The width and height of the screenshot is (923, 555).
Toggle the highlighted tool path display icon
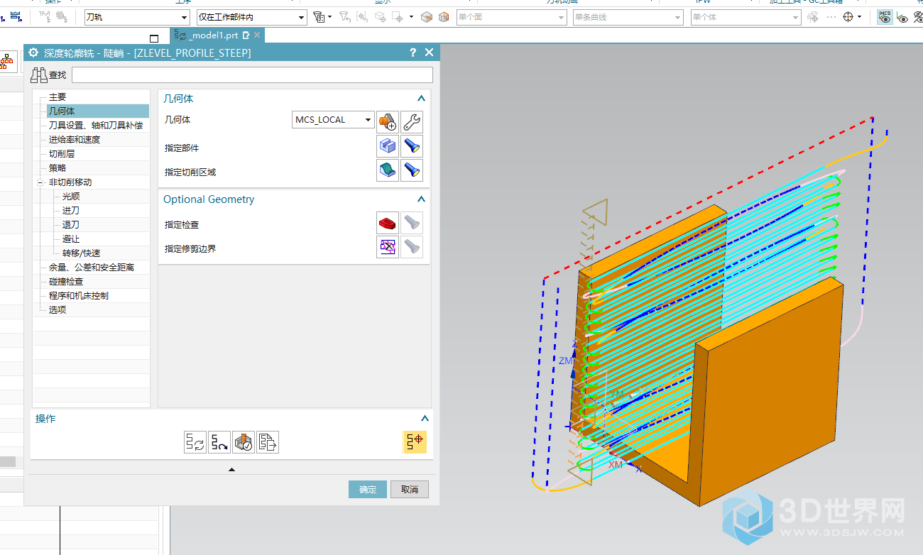click(x=415, y=441)
